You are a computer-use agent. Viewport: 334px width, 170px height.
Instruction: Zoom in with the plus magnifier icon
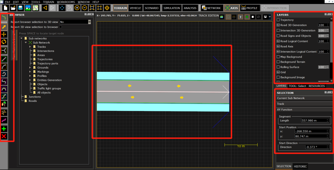point(77,8)
